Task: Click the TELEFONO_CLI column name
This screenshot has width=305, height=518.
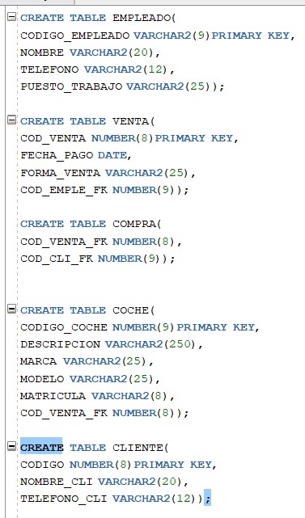Action: [x=64, y=499]
